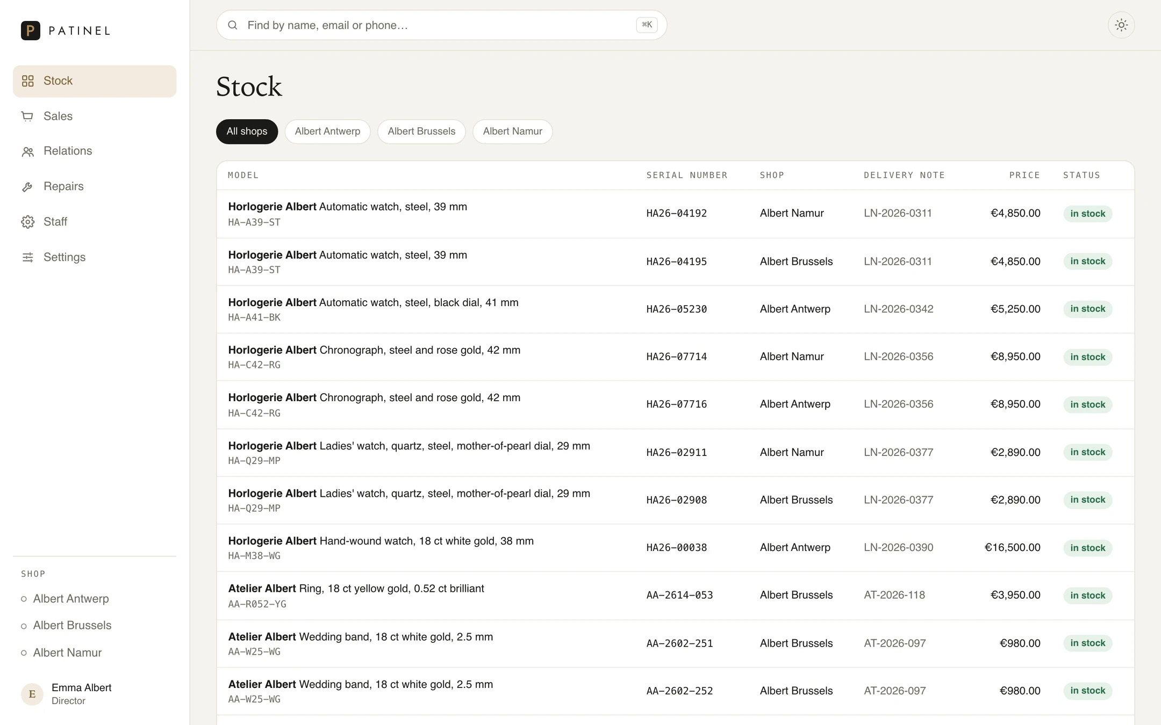Click model code HA-A41-BK

point(254,318)
